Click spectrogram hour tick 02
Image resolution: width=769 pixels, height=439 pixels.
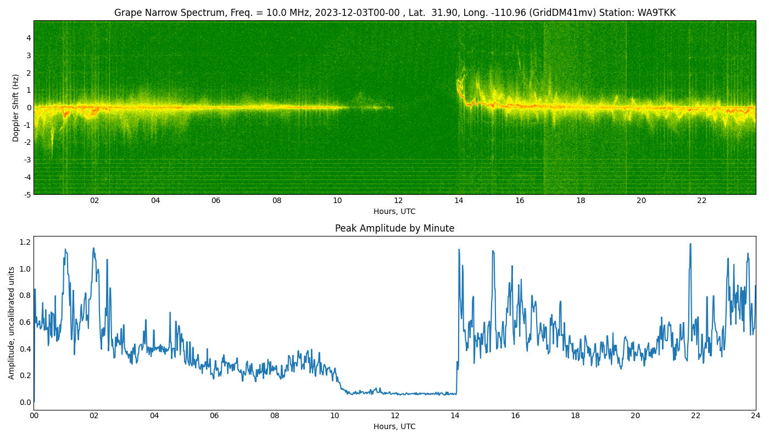click(94, 201)
